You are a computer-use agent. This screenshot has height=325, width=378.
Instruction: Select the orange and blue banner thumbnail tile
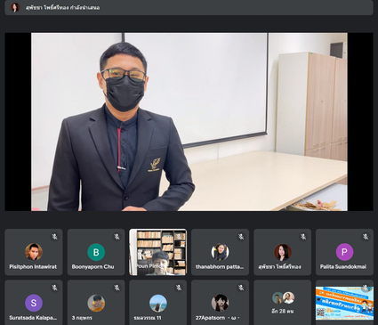(x=344, y=303)
